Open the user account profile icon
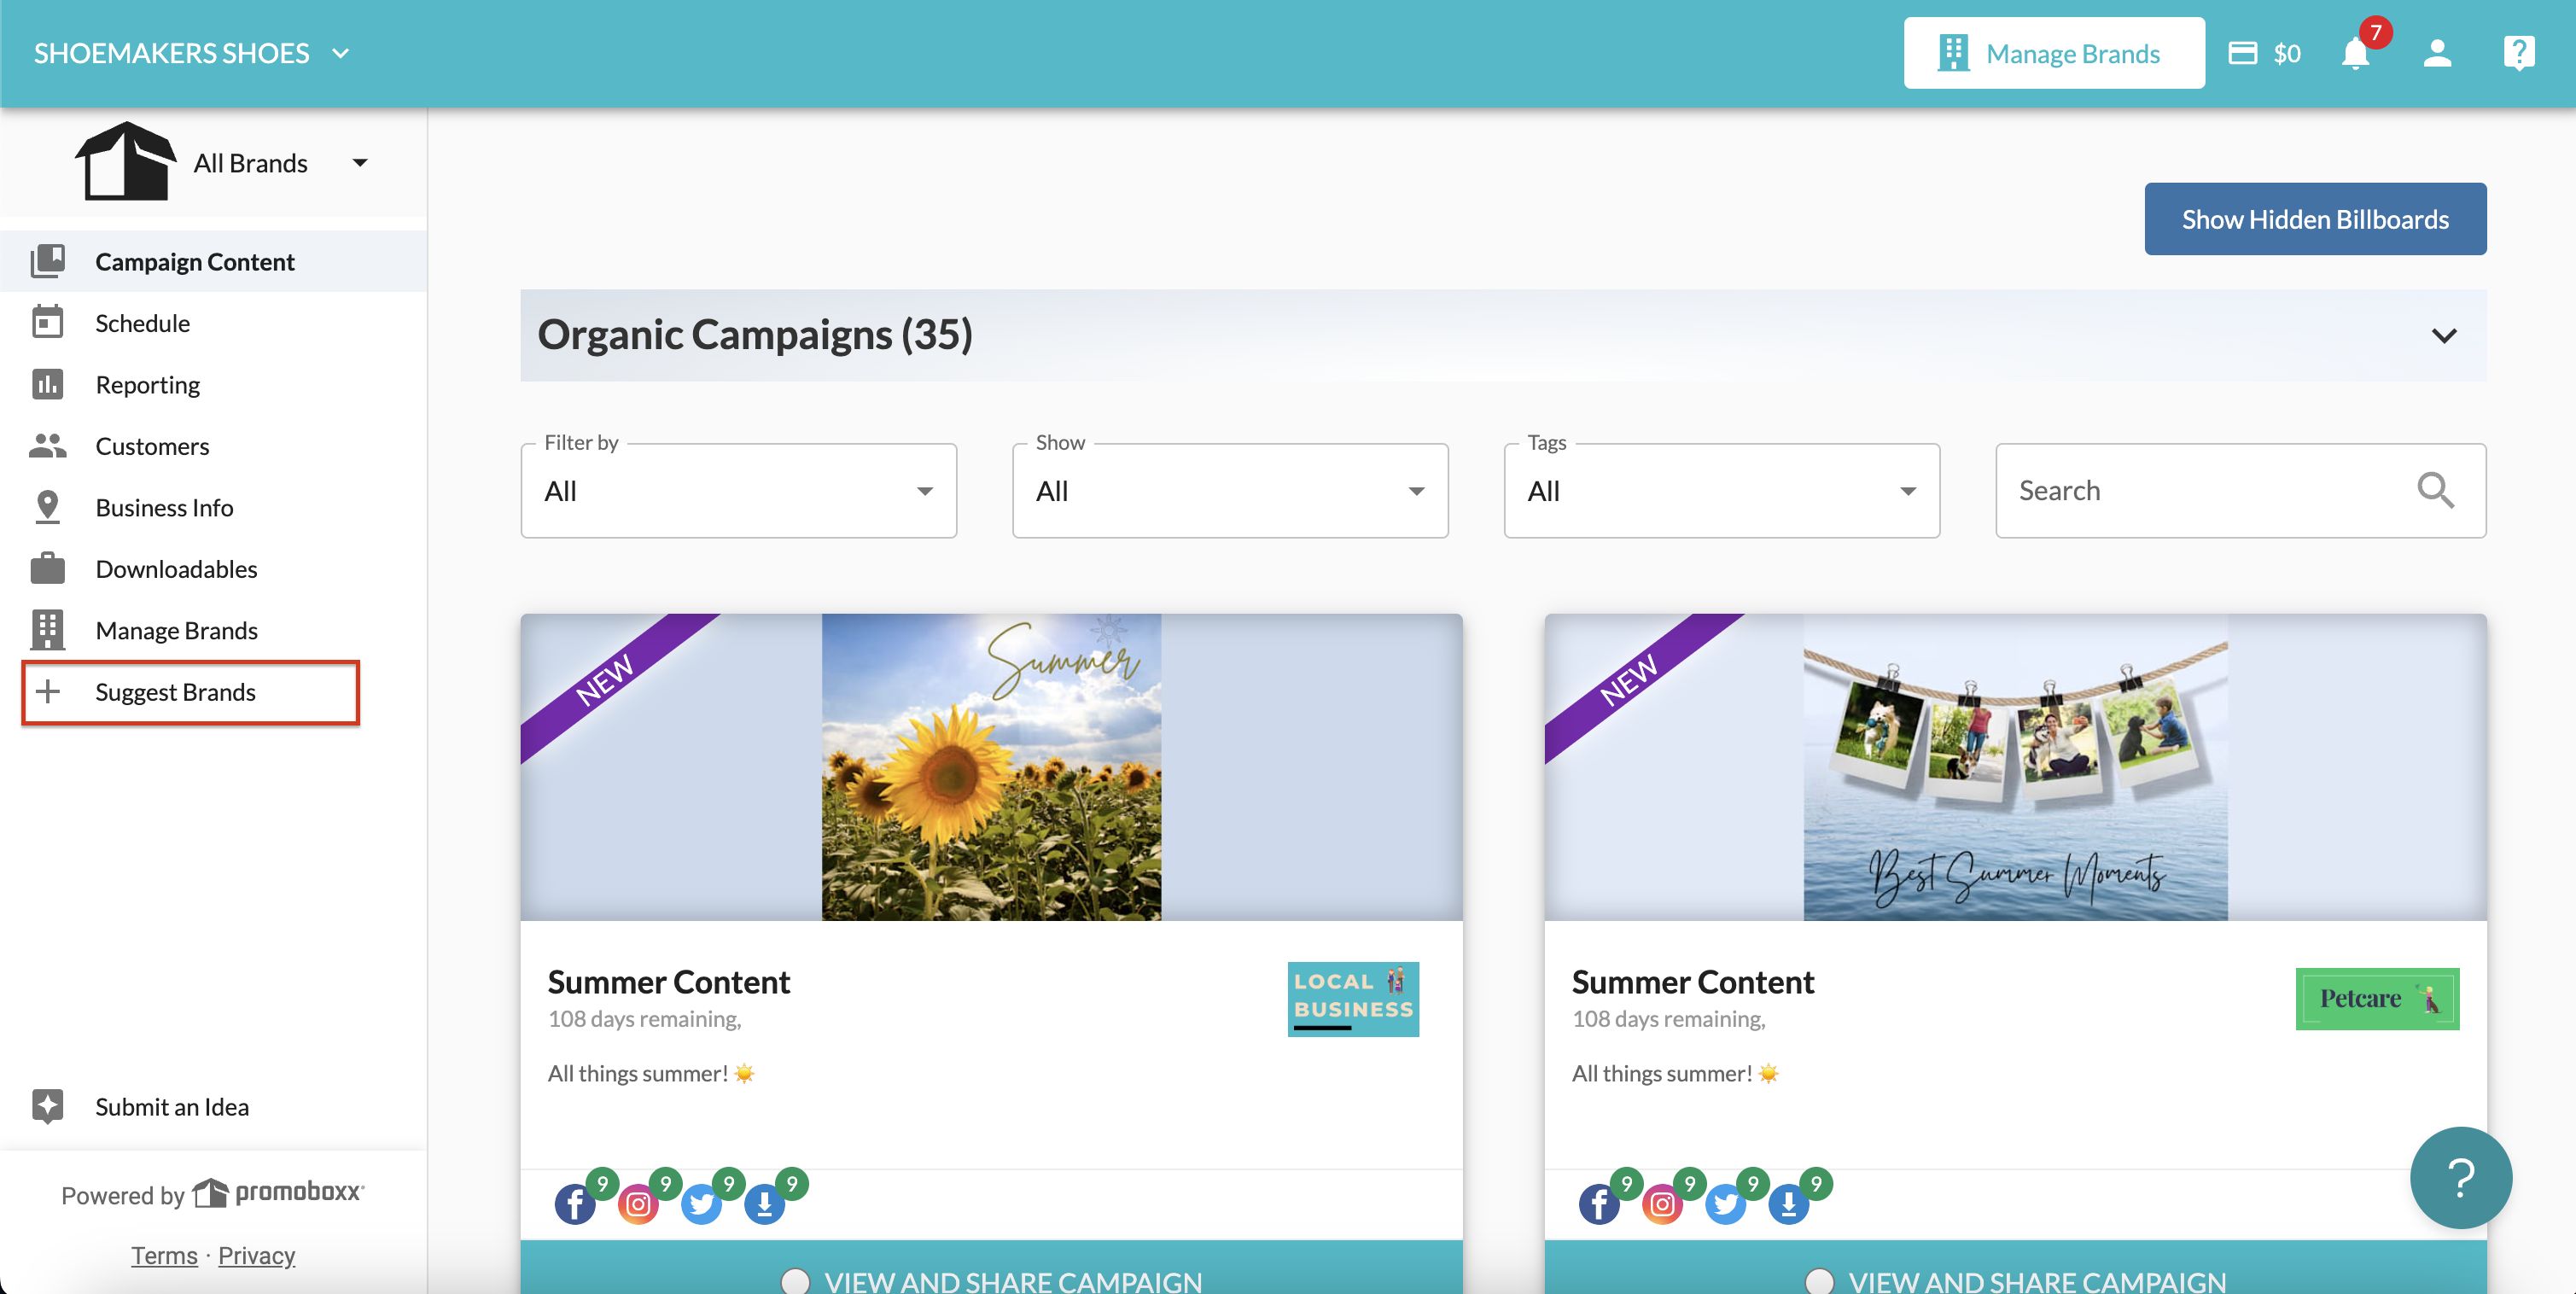Viewport: 2576px width, 1294px height. point(2437,54)
